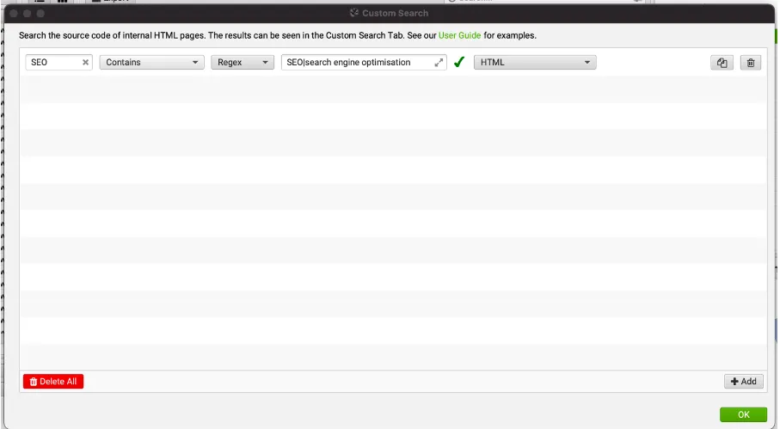
Task: Close the Custom Search window
Action: click(x=14, y=14)
